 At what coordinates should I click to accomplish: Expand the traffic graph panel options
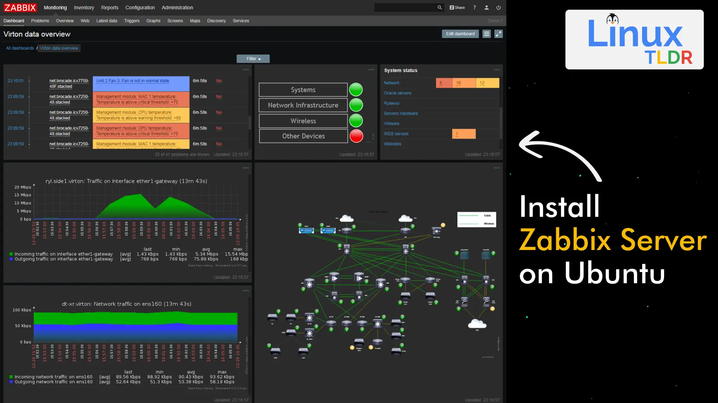(246, 167)
